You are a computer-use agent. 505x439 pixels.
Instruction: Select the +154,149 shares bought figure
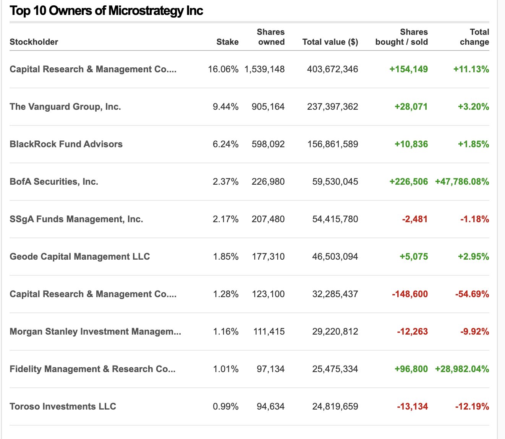click(x=409, y=69)
